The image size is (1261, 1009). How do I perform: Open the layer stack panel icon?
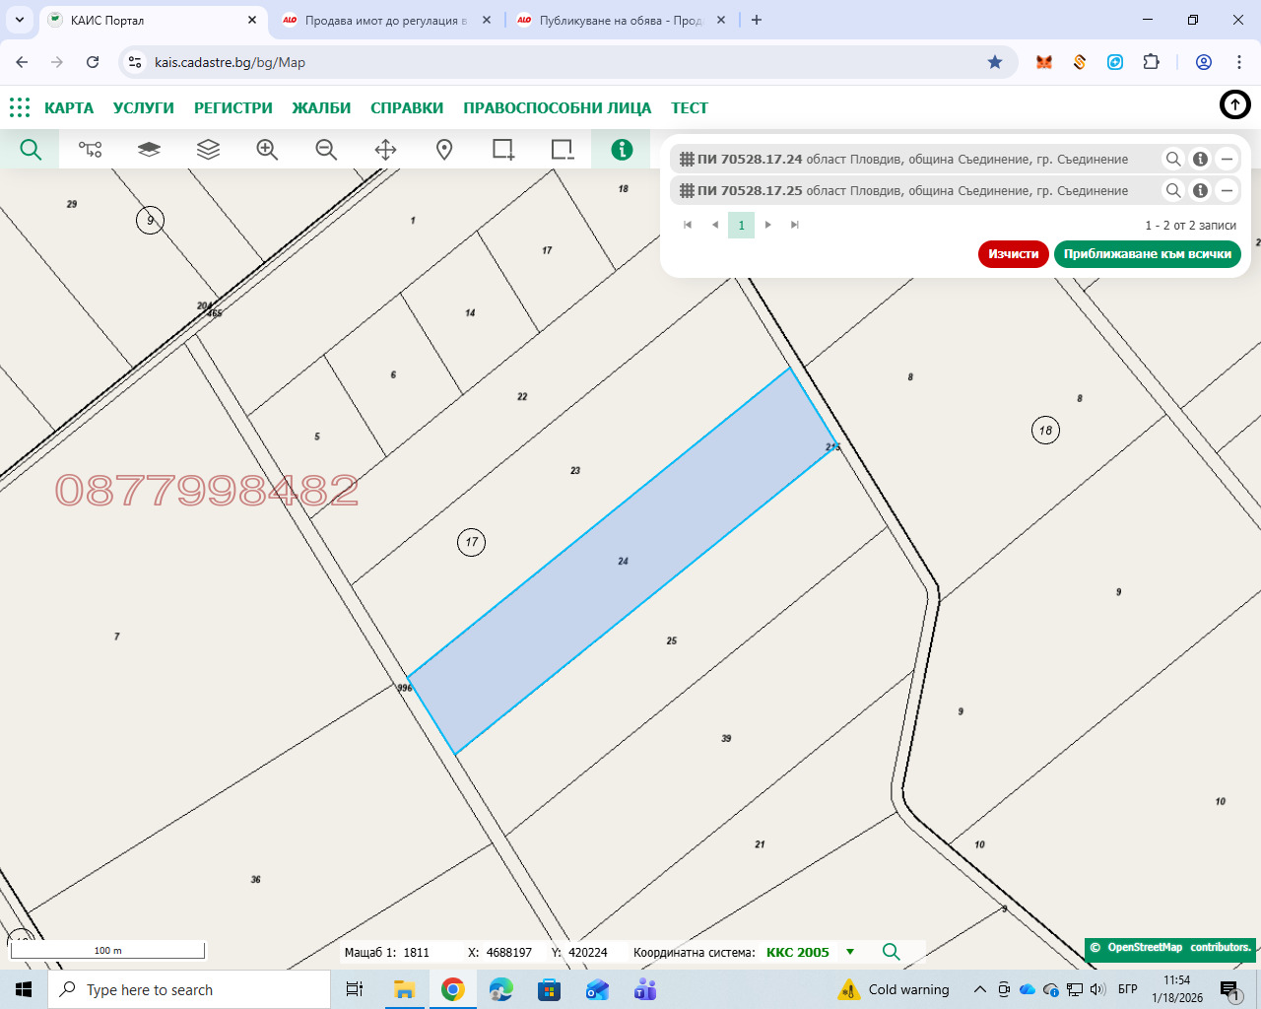pyautogui.click(x=207, y=149)
